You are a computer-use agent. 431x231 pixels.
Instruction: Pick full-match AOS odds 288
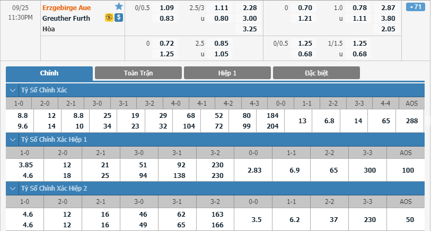pos(412,121)
